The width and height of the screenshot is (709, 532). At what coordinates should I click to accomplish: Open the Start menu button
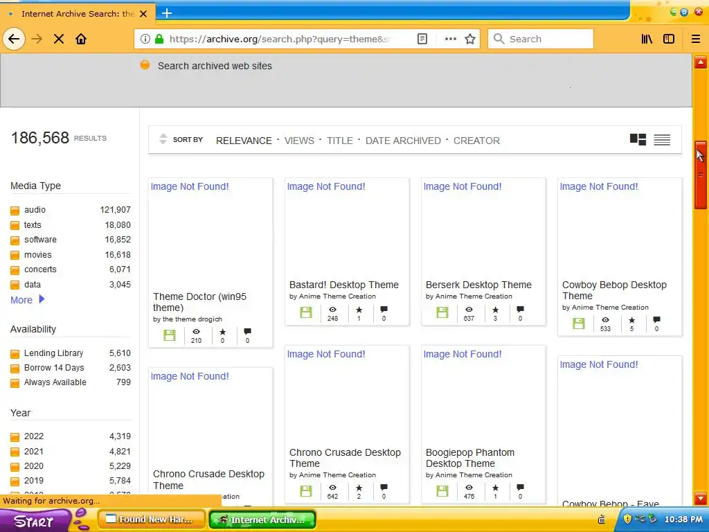34,521
